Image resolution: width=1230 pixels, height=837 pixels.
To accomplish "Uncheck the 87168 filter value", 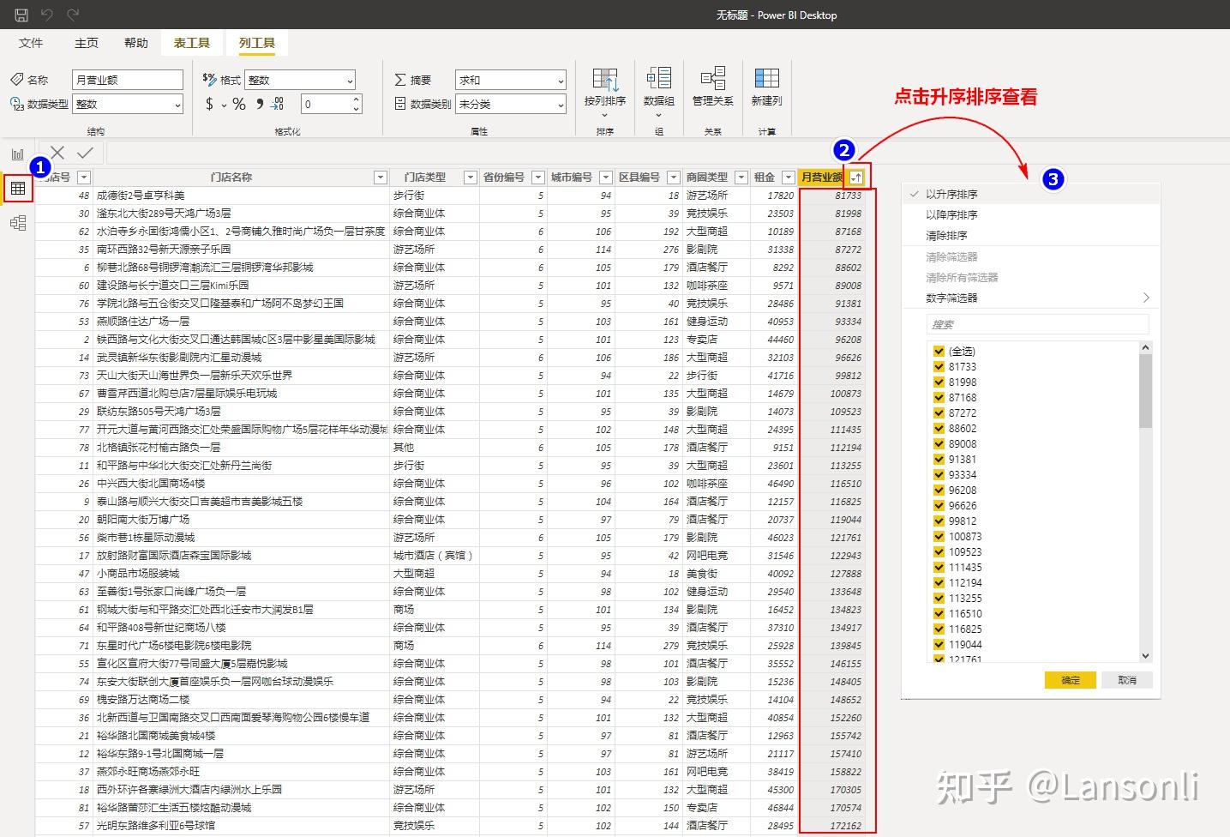I will click(939, 397).
